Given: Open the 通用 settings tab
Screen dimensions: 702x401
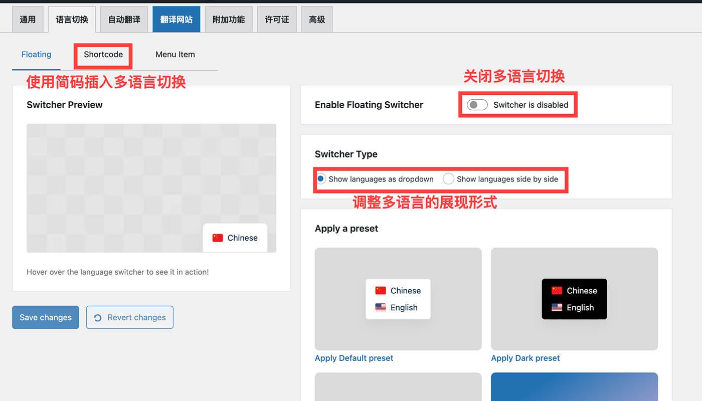Looking at the screenshot, I should point(28,19).
